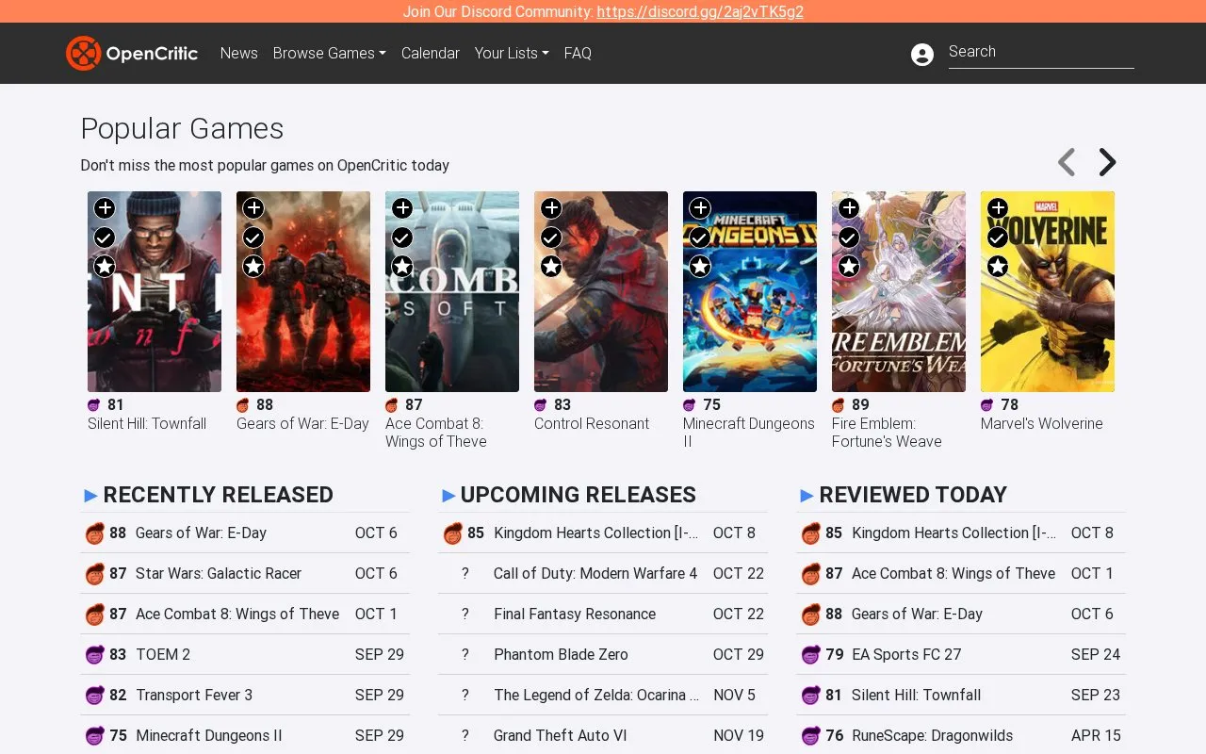Star the Control Resonant card

[551, 267]
